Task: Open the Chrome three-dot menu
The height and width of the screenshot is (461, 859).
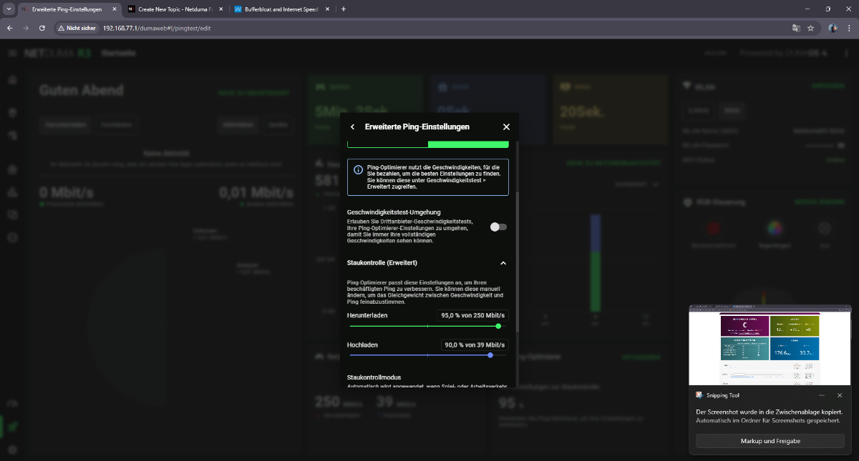Action: point(849,28)
